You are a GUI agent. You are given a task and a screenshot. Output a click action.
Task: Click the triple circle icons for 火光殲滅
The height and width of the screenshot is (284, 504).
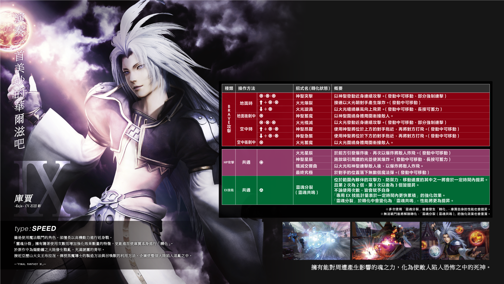pos(267,123)
